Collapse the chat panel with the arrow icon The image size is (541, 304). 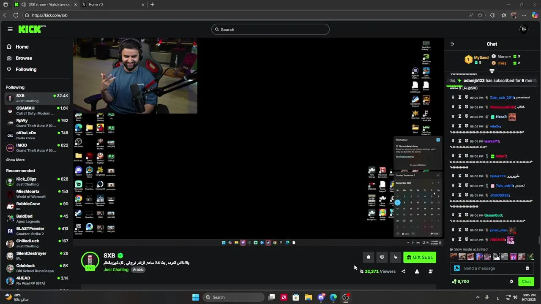[x=452, y=44]
